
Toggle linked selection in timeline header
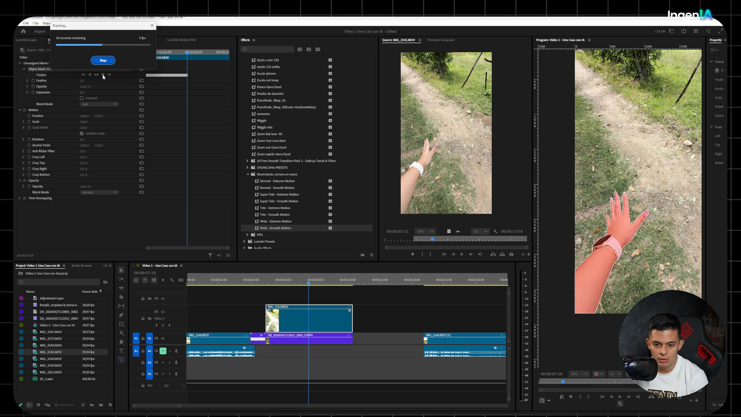[154, 280]
